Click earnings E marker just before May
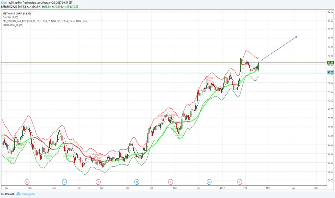This screenshot has width=335, height=198. click(27, 182)
